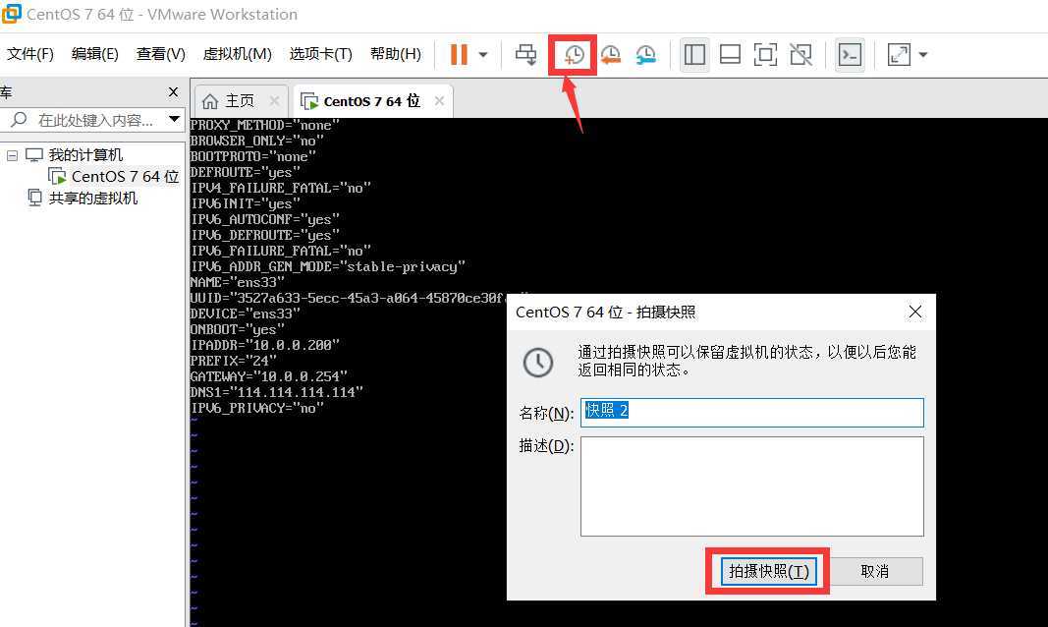Viewport: 1048px width, 627px height.
Task: Send Ctrl+Alt+Del to the VM
Action: click(x=526, y=54)
